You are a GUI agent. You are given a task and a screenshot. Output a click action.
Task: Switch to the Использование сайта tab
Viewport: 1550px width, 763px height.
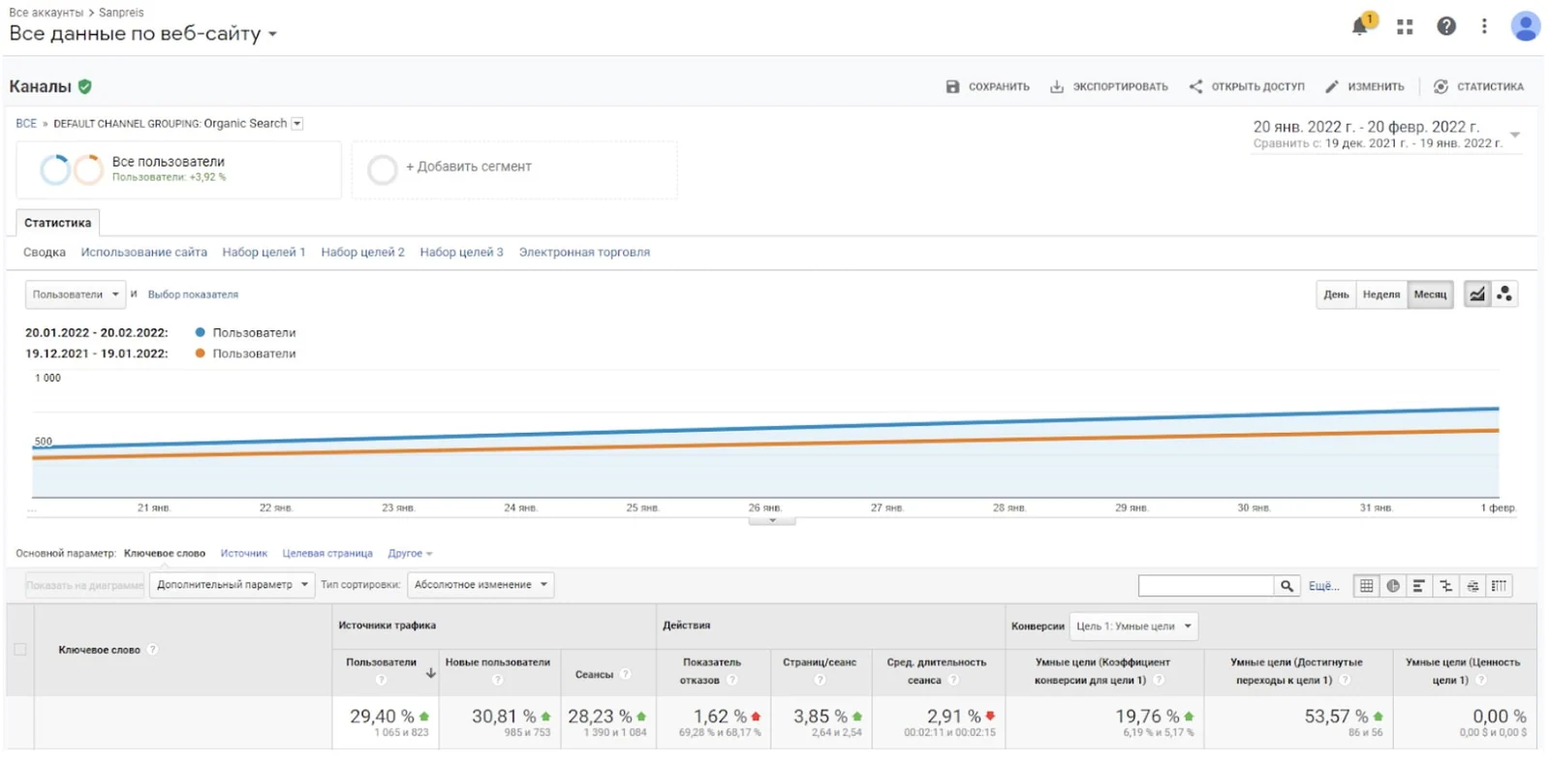(144, 253)
